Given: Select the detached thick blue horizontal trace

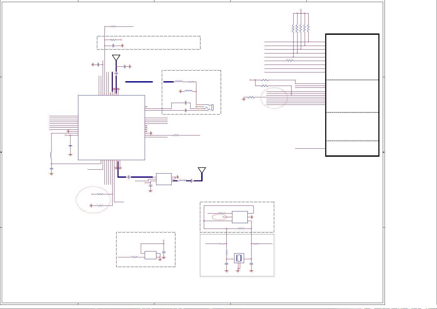Looking at the screenshot, I should (x=139, y=82).
